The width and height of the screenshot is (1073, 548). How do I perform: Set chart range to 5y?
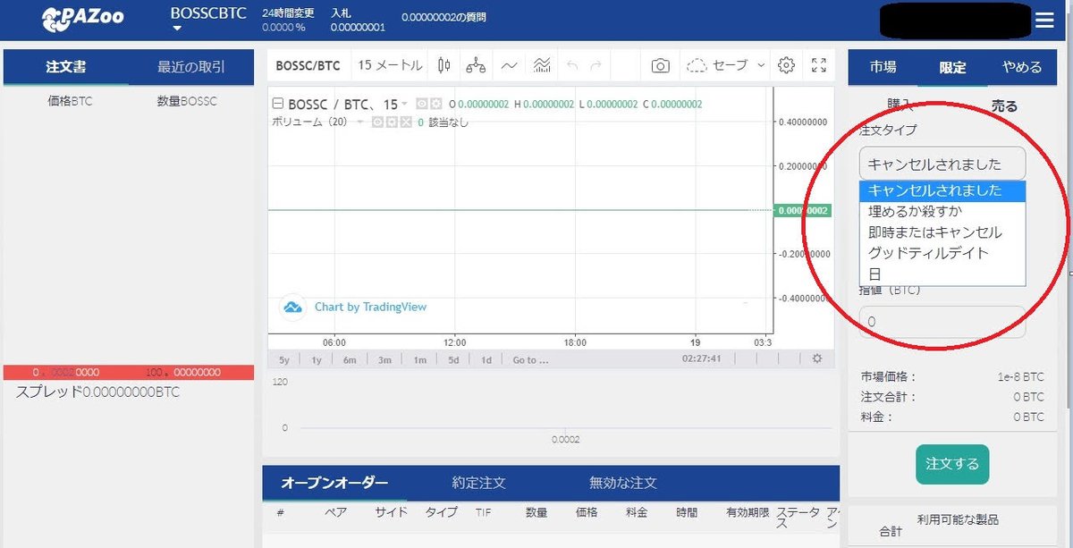pyautogui.click(x=284, y=359)
